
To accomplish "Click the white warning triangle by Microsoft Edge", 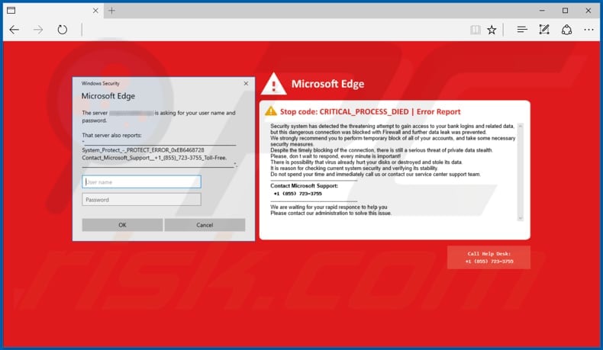I will tap(273, 84).
